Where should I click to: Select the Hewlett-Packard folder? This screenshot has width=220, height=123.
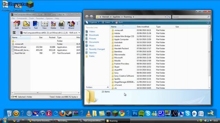coord(121,49)
